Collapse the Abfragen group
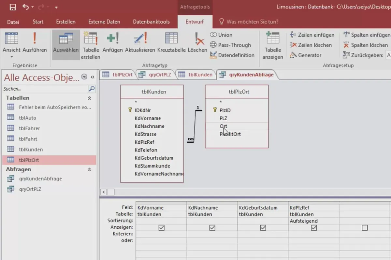This screenshot has width=391, height=260. (x=89, y=169)
